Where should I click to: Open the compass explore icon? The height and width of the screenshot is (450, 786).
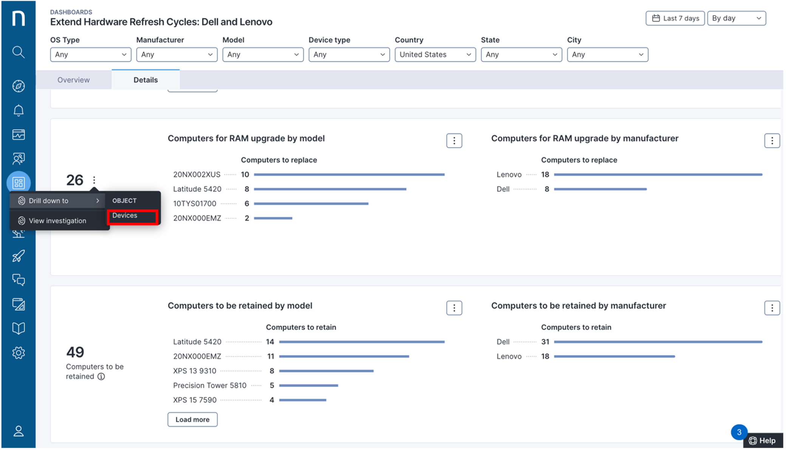click(x=18, y=86)
